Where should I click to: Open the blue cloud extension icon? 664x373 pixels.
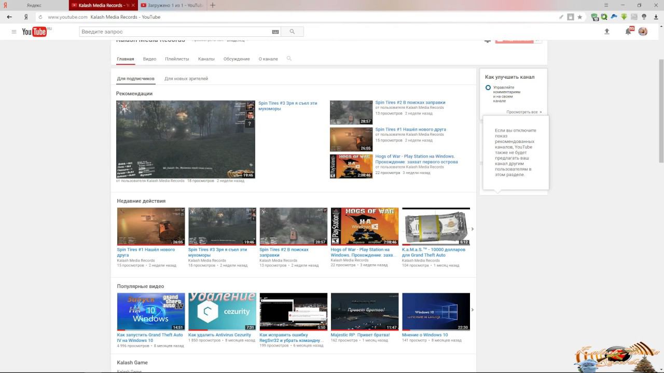click(x=614, y=17)
